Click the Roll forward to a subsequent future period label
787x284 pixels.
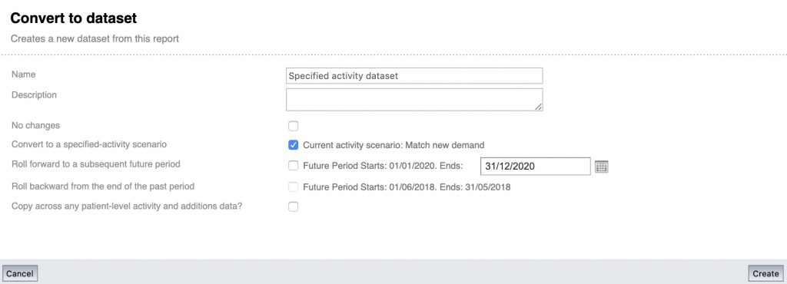(96, 163)
